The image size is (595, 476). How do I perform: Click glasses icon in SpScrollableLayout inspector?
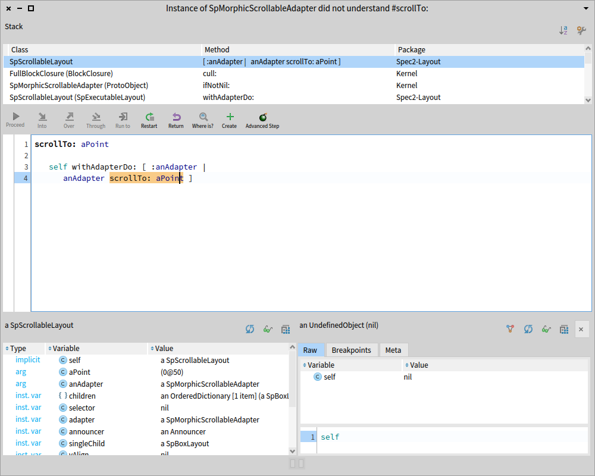click(268, 329)
